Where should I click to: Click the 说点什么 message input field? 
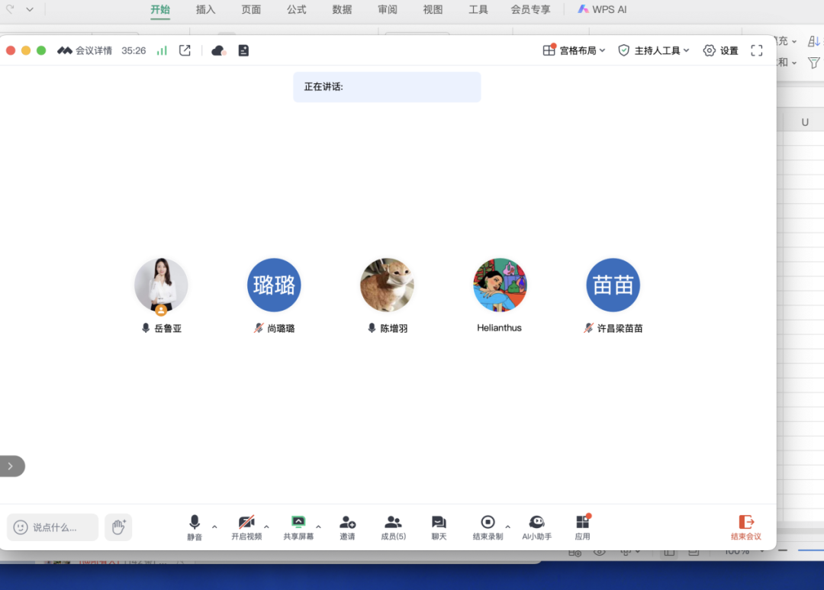coord(53,527)
